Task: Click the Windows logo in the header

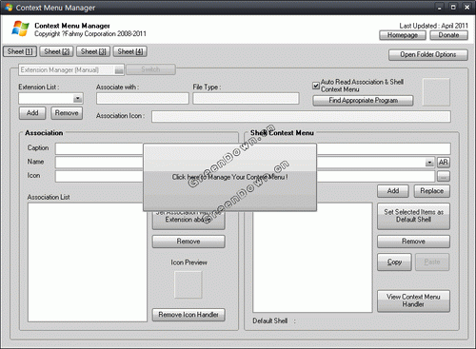Action: point(20,29)
